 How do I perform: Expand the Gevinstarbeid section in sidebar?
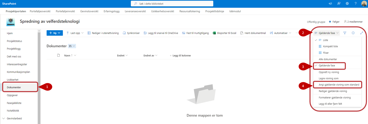3,118
